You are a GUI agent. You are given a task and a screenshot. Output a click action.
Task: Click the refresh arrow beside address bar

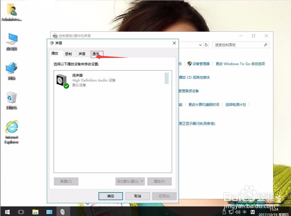(206, 45)
